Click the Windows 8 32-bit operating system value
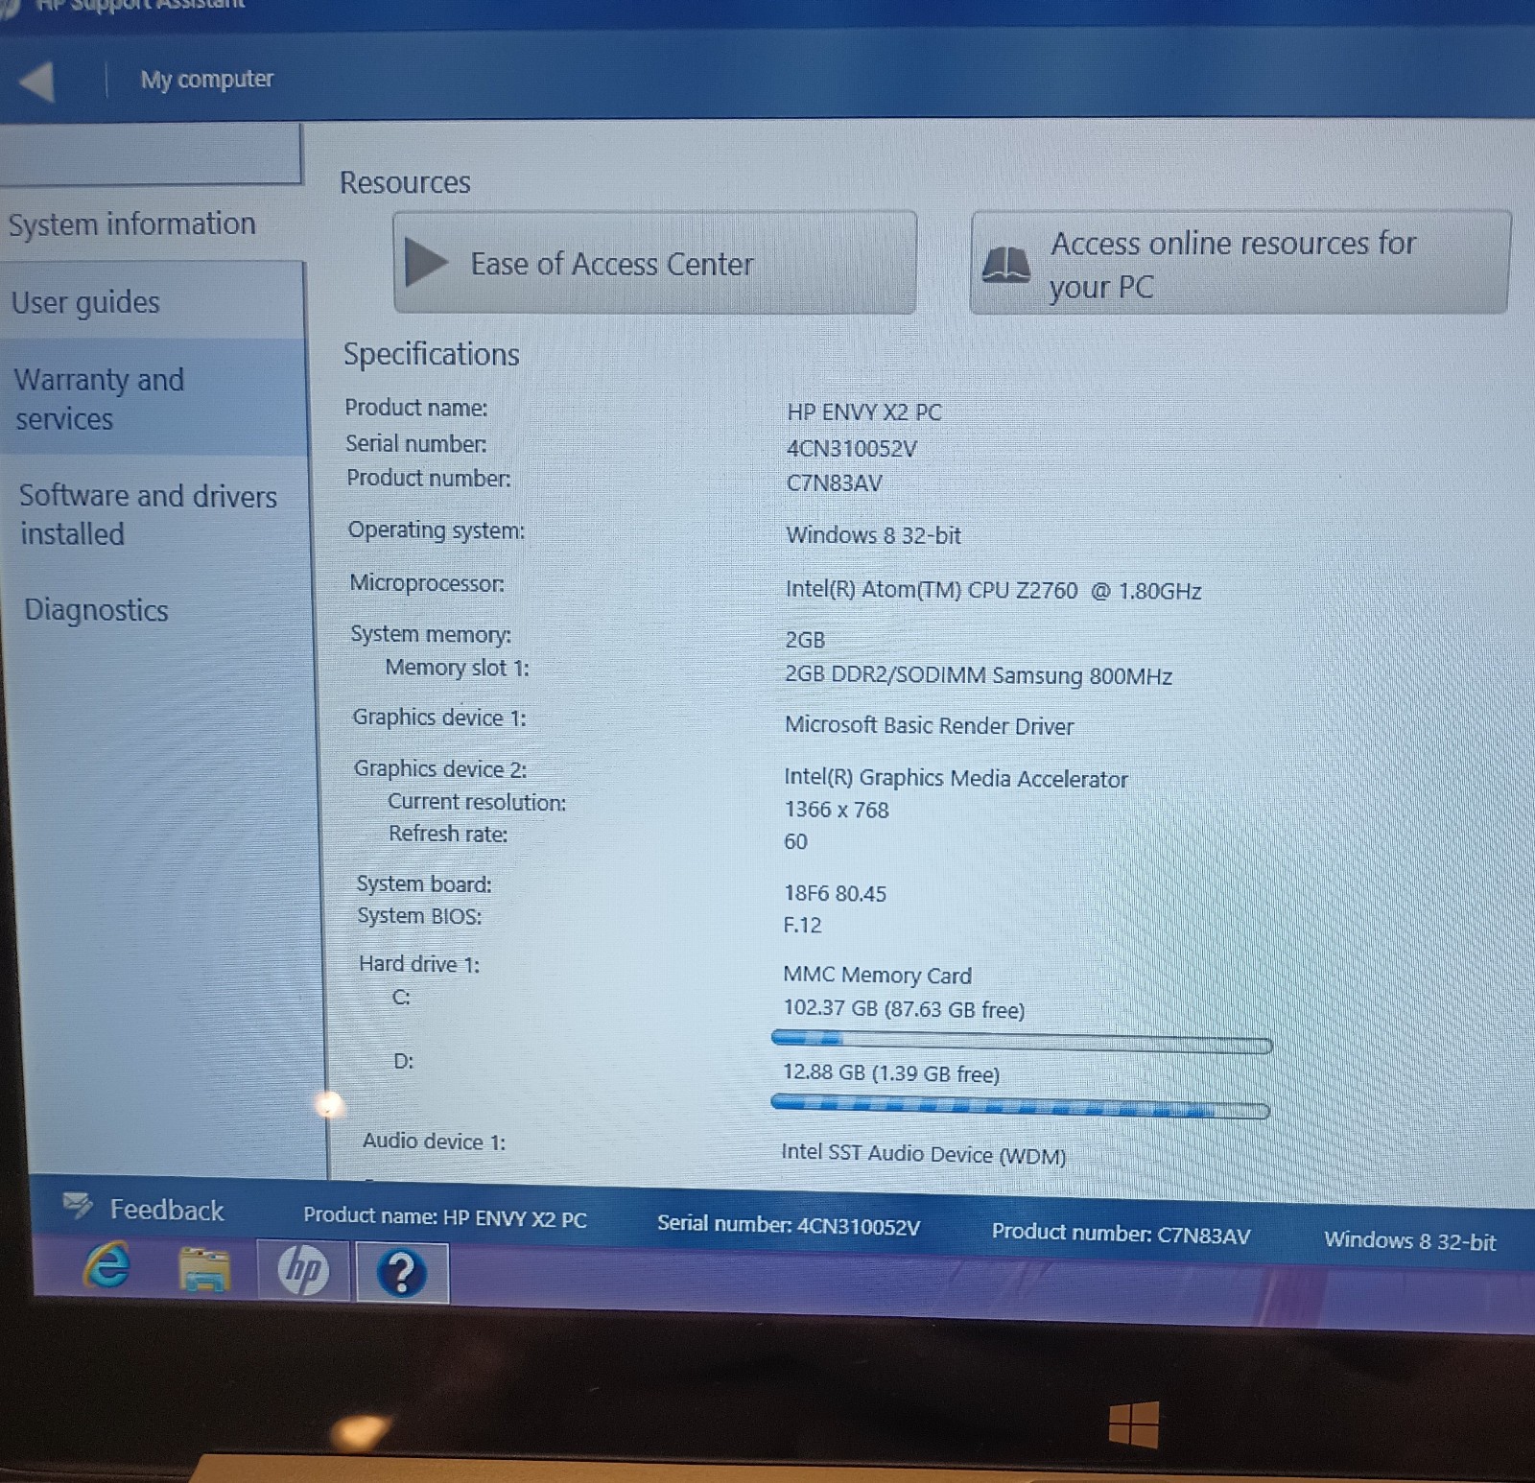1535x1483 pixels. 873,535
